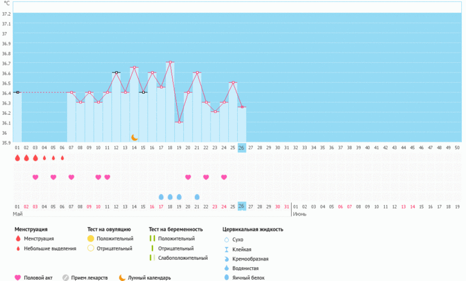
Task: Select the Лунный календарь legend moon icon
Action: click(x=122, y=277)
